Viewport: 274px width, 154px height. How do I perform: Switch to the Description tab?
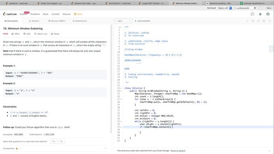[11, 21]
